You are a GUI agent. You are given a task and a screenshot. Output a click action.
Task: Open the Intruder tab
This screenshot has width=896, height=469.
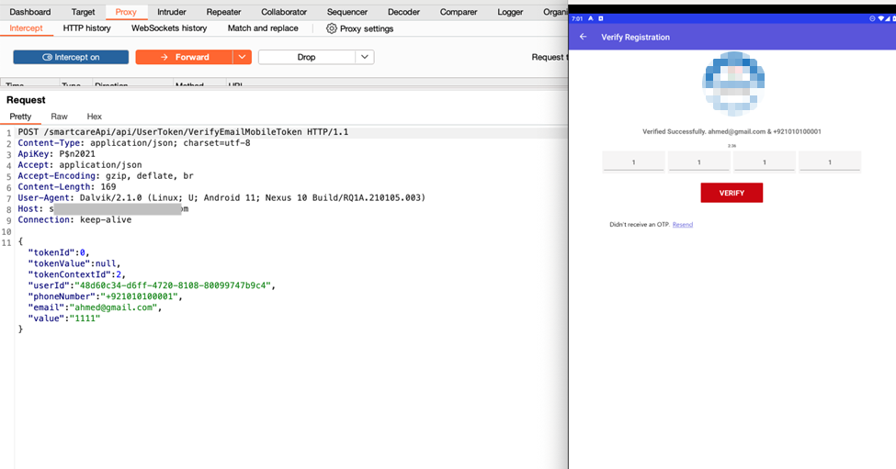coord(172,12)
